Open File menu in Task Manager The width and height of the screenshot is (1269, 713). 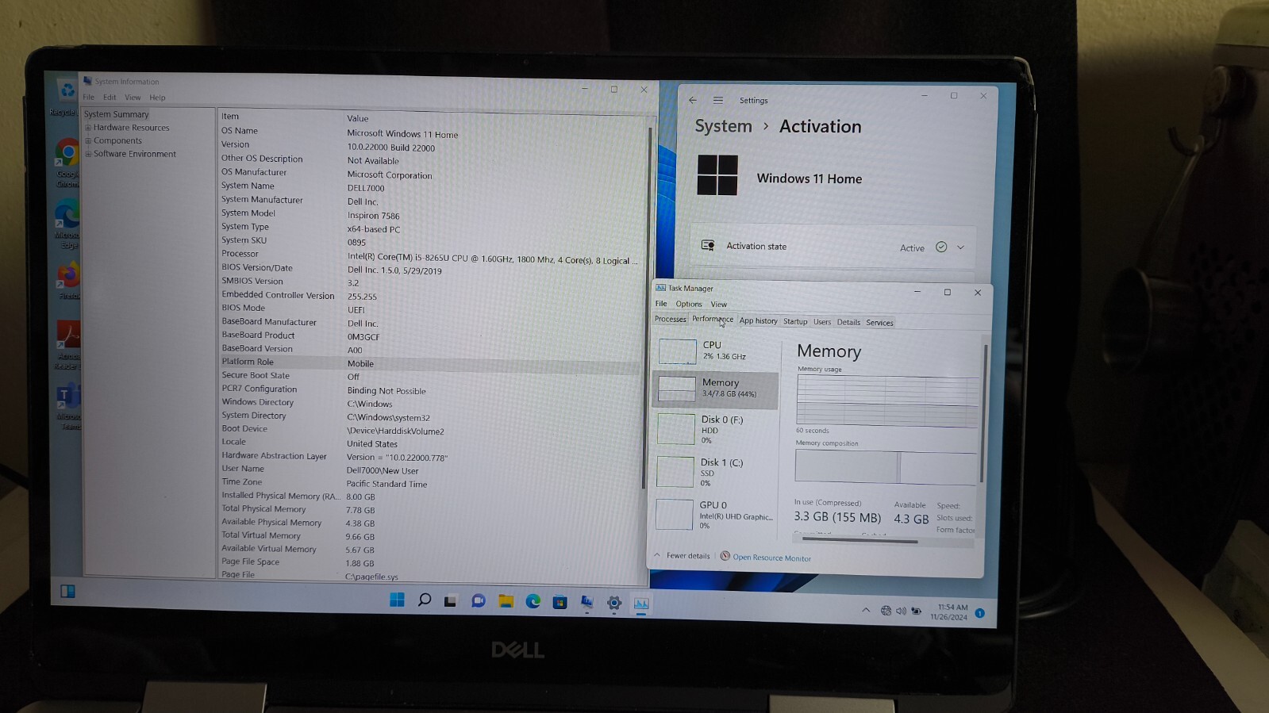(661, 304)
